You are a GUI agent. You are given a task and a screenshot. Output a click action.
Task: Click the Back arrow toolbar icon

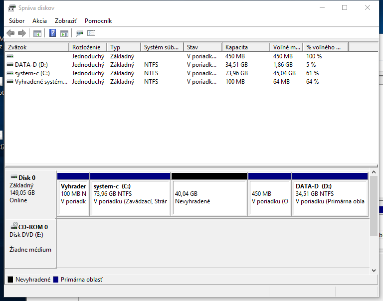coord(10,33)
